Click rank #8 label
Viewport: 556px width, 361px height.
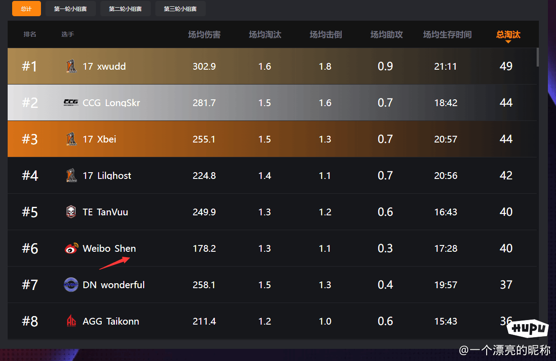[x=30, y=321]
